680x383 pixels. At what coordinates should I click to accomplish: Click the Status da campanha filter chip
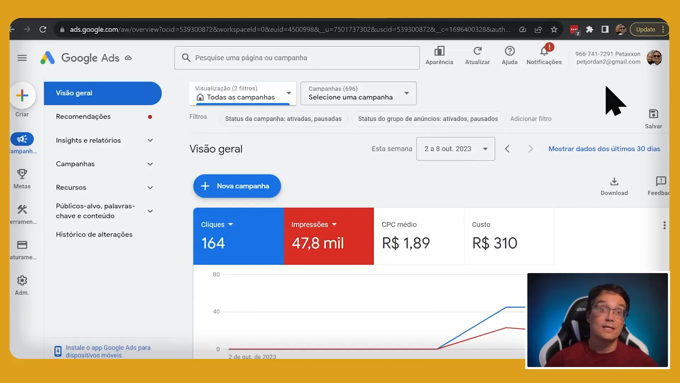pos(283,119)
